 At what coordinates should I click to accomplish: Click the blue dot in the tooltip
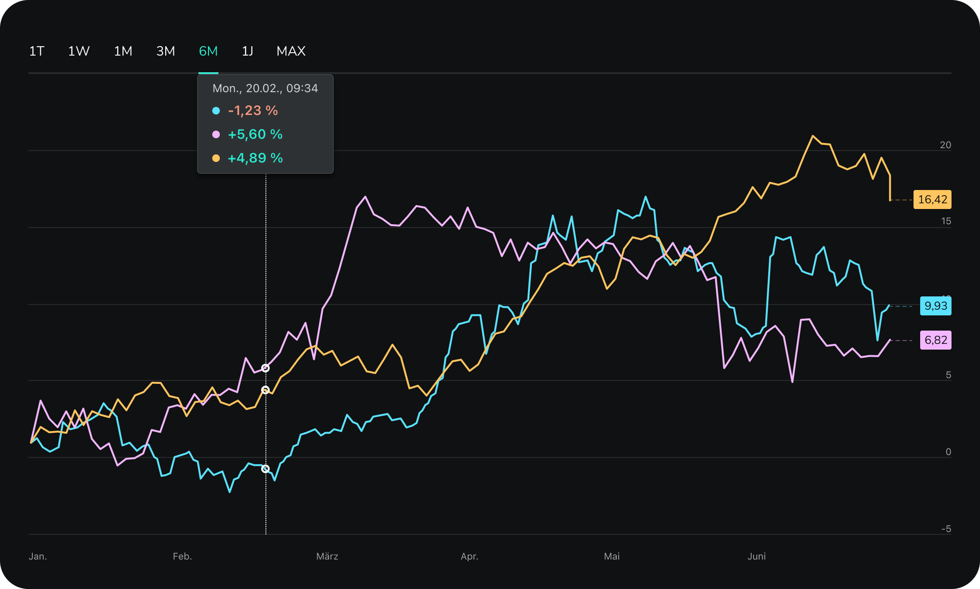(x=216, y=111)
